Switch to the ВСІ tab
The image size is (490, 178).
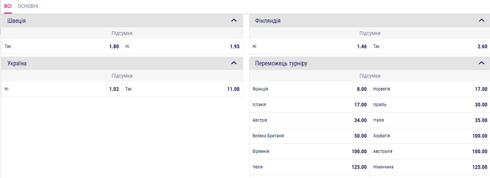tap(8, 6)
